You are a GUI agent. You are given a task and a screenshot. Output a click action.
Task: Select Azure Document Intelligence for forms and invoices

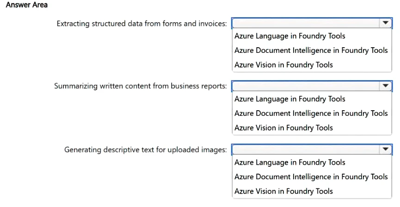point(311,50)
